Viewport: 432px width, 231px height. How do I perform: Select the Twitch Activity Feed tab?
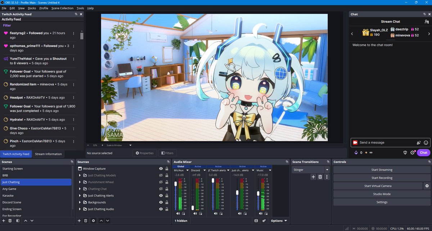coord(16,154)
